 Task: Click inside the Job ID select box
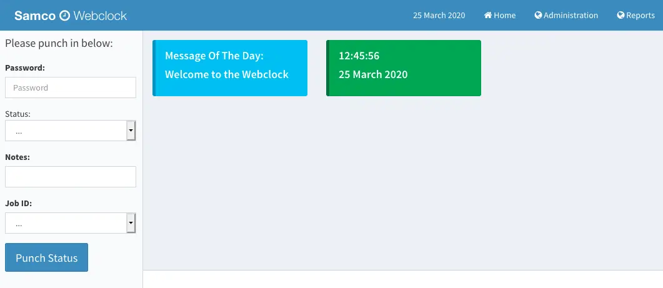[66, 223]
